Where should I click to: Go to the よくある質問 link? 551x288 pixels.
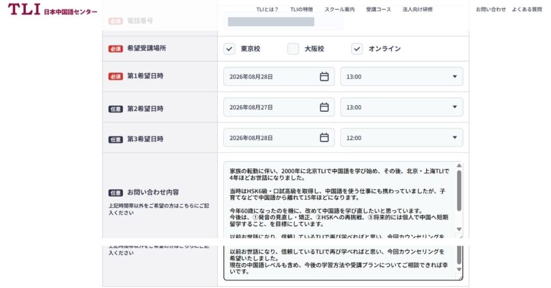tap(527, 10)
